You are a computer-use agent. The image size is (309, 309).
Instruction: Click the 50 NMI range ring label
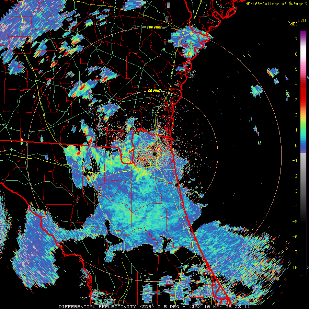(154, 91)
